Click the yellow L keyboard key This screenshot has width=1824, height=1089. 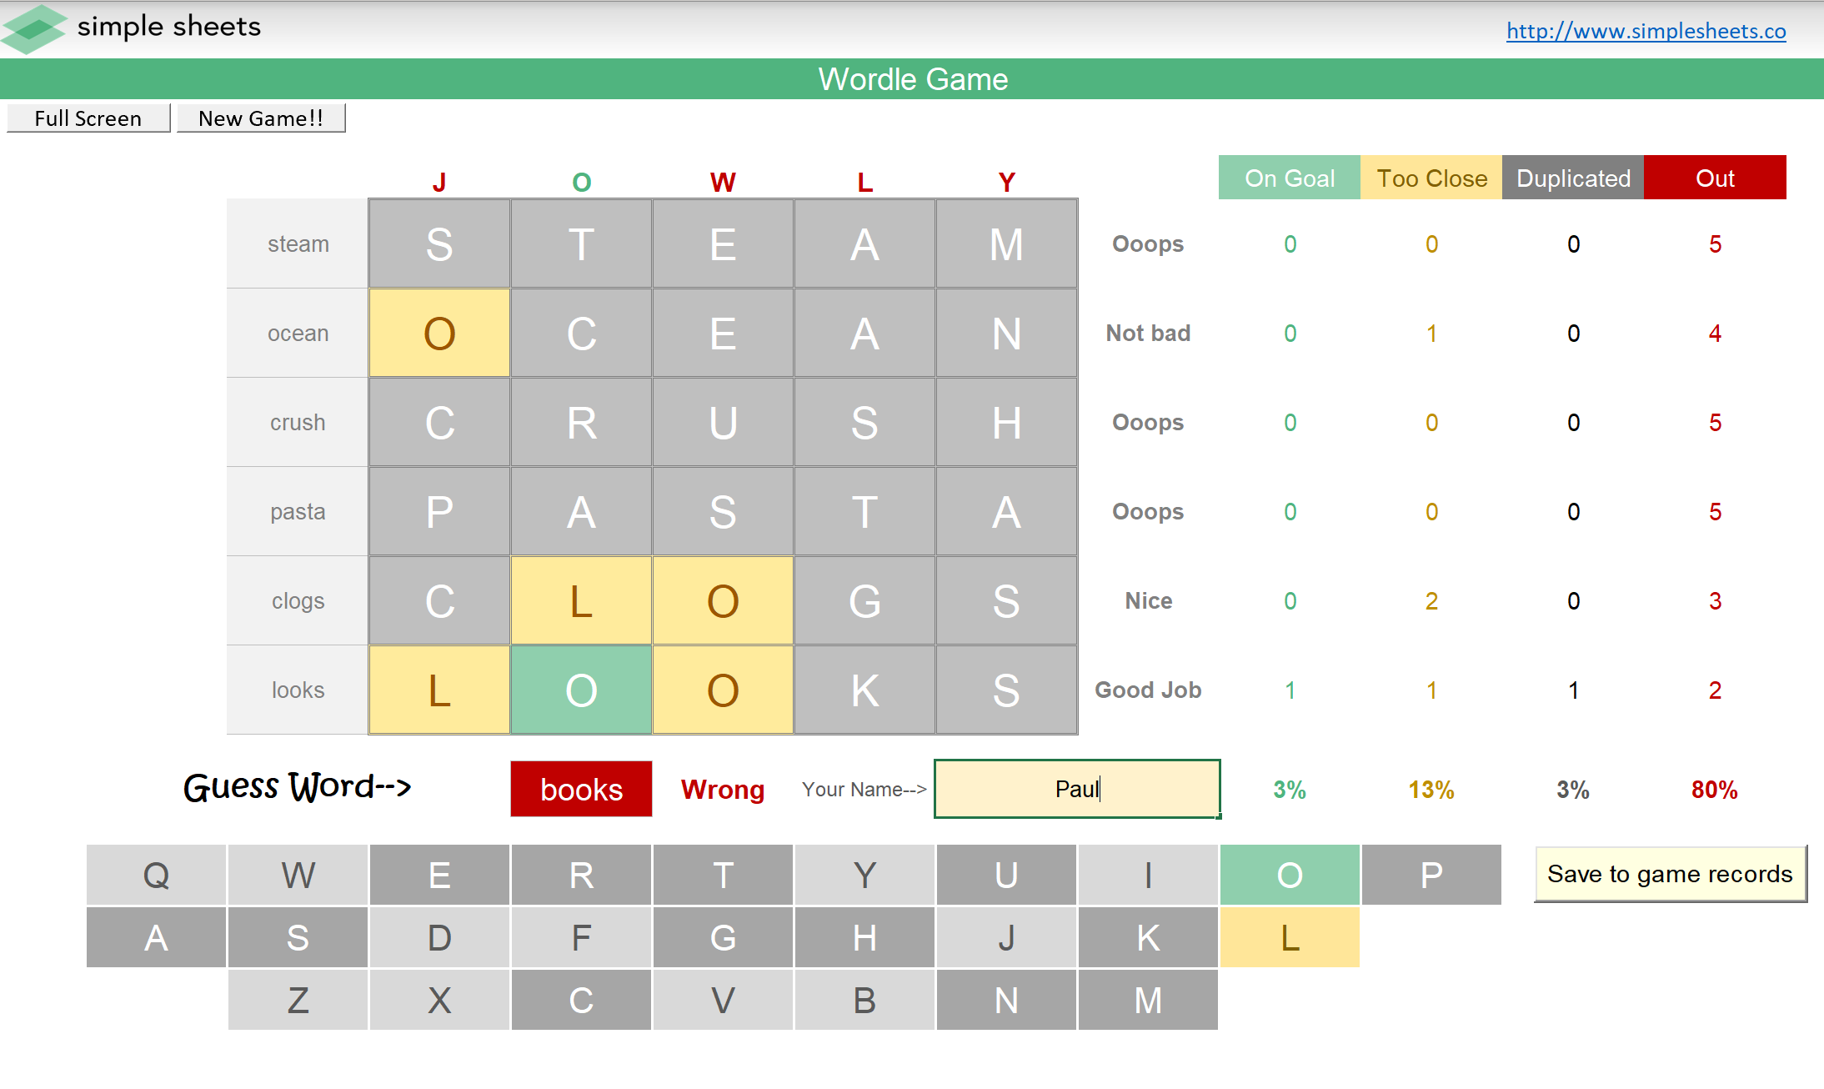1289,937
